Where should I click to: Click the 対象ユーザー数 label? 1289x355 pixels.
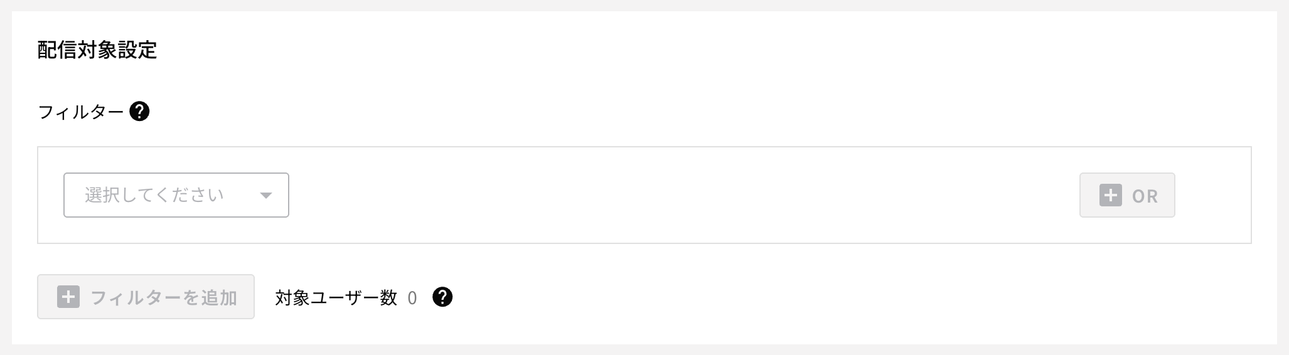[x=336, y=297]
